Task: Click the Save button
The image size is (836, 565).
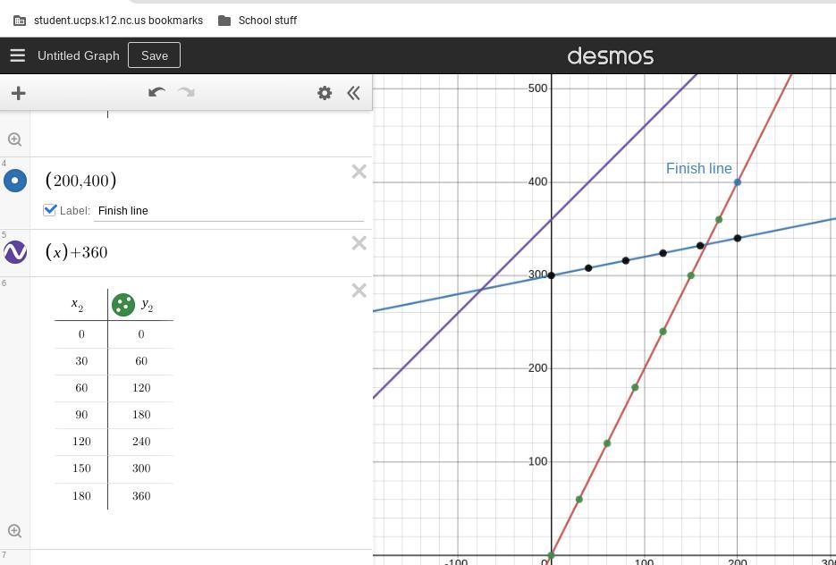Action: [154, 55]
